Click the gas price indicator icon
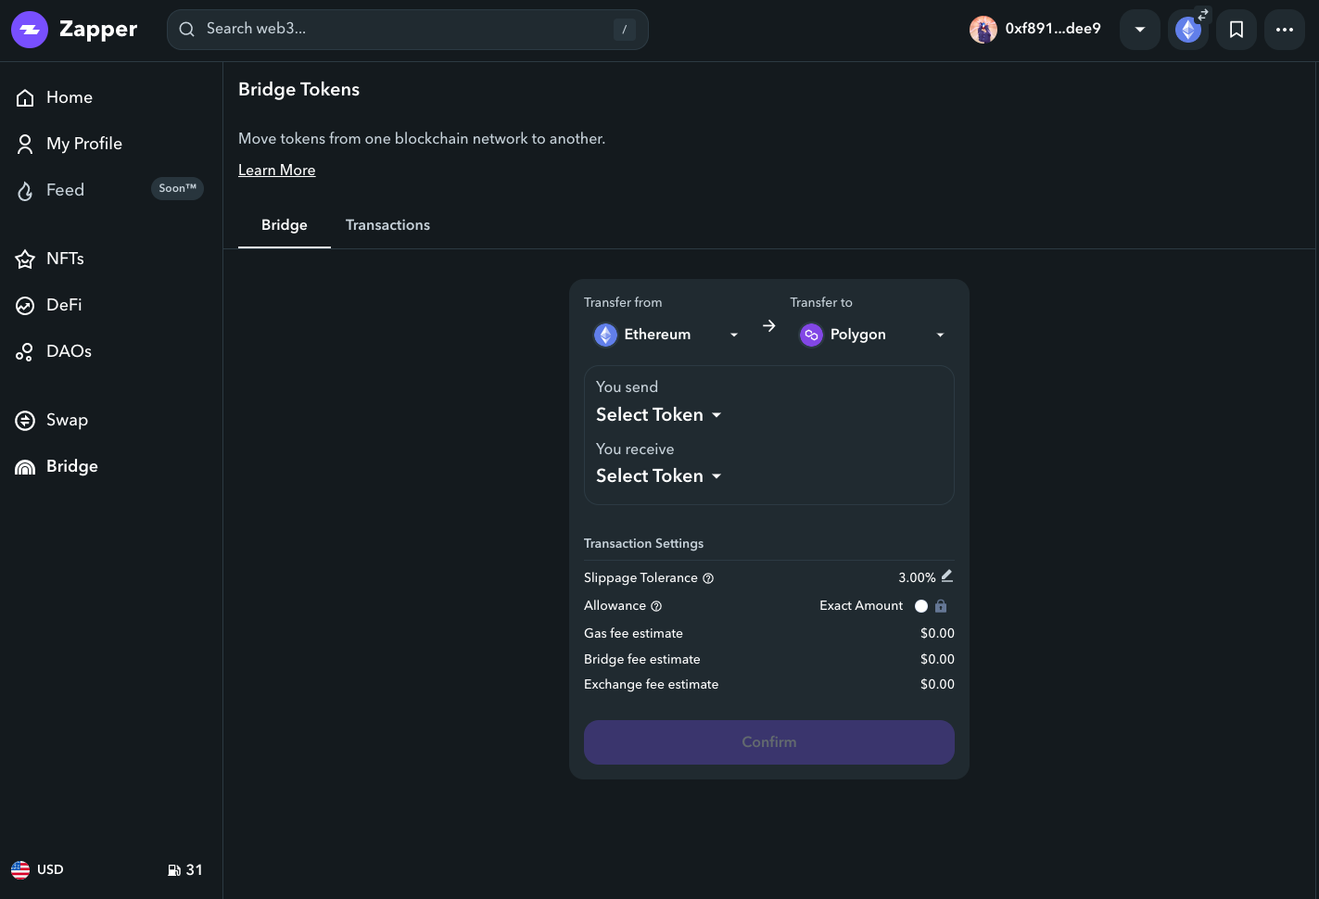Image resolution: width=1319 pixels, height=899 pixels. [174, 870]
